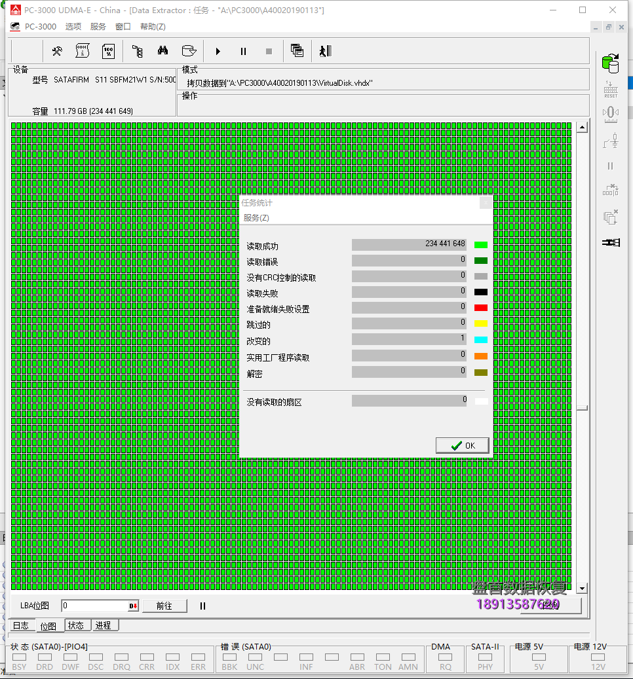Click the 前往 go-to button
This screenshot has width=633, height=679.
(164, 606)
